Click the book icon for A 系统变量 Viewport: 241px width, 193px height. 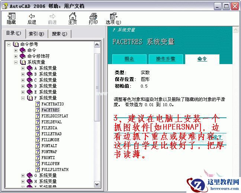coord(30,68)
